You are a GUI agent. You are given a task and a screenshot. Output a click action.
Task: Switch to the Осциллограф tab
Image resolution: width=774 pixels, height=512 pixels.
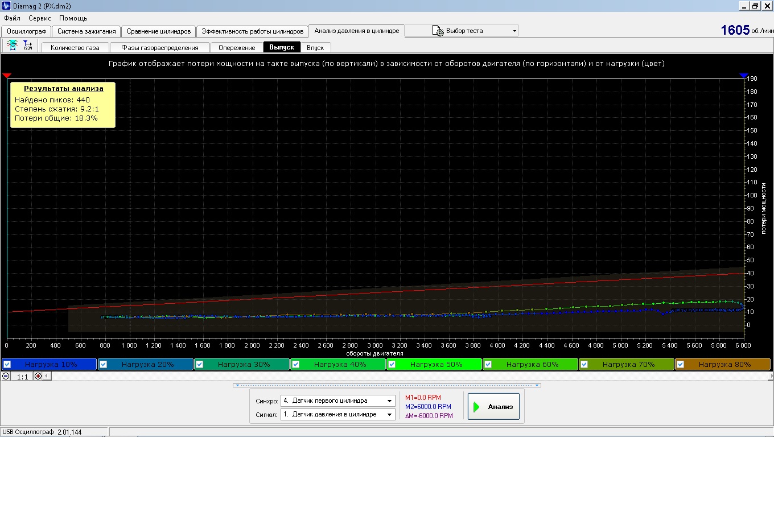pyautogui.click(x=27, y=31)
